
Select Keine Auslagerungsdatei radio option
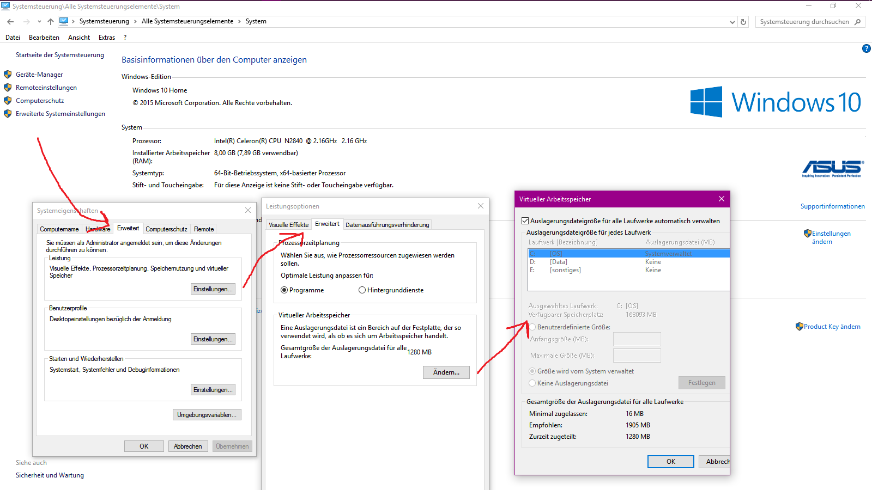tap(532, 383)
